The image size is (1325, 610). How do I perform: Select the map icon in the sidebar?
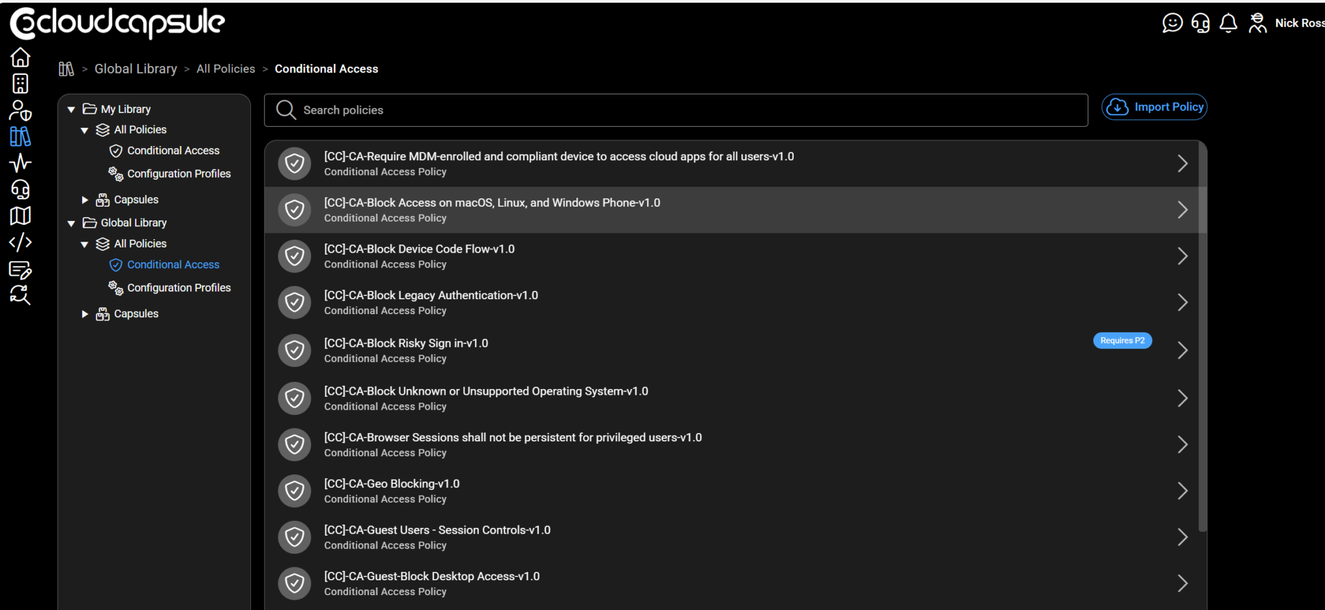pos(20,216)
